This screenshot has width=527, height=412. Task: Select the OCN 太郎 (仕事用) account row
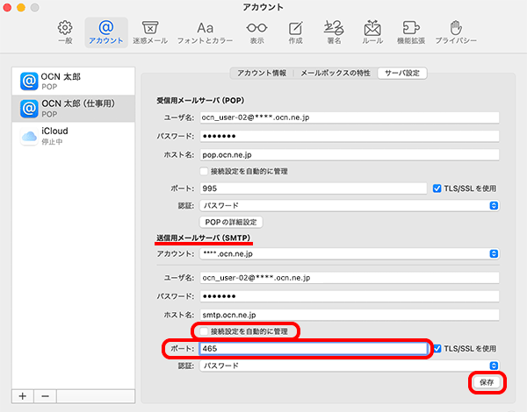click(73, 109)
